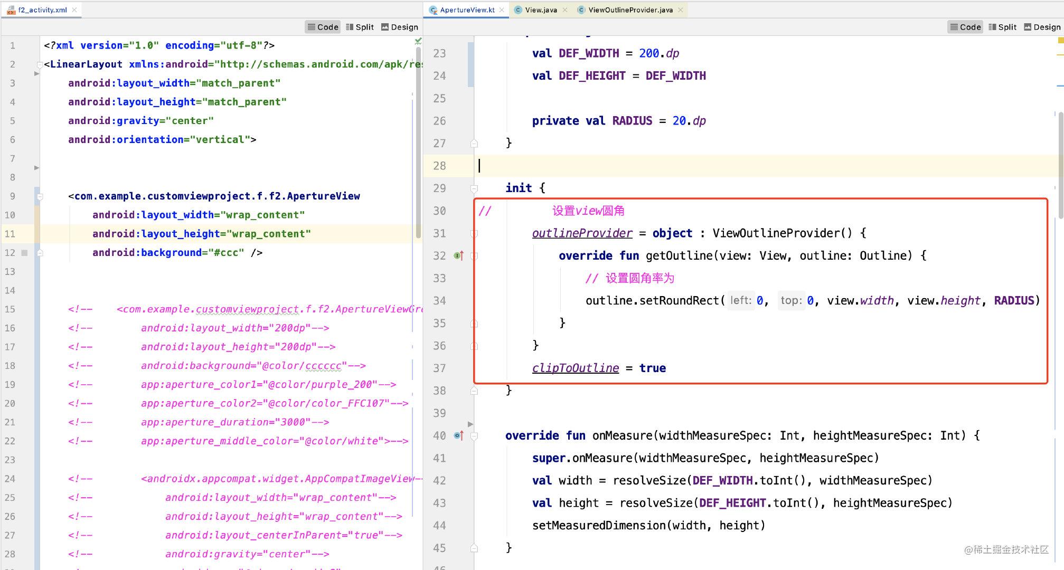Enable Design view mode in ApertureView.kt editor

click(x=1042, y=27)
